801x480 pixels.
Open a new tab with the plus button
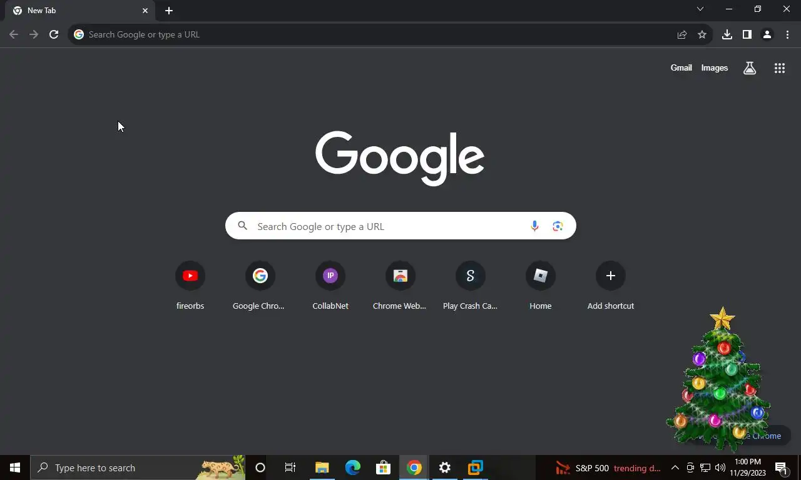click(169, 11)
